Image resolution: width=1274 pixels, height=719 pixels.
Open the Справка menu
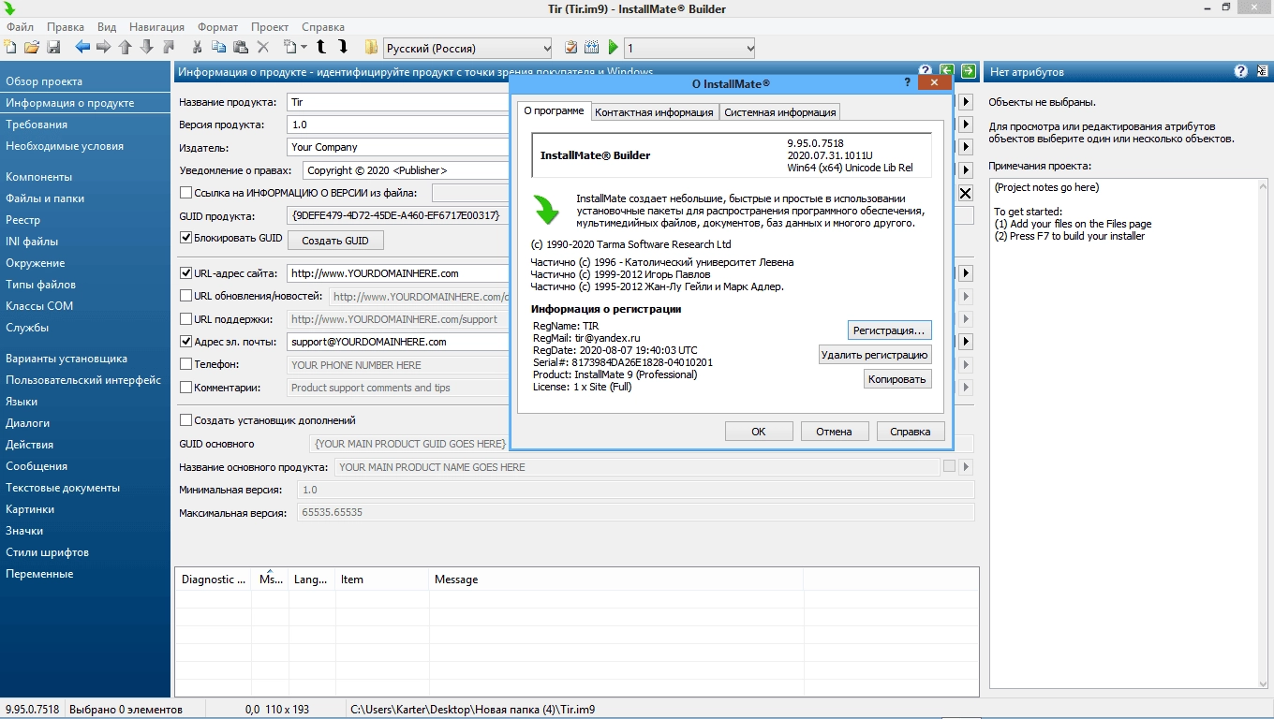pyautogui.click(x=323, y=27)
